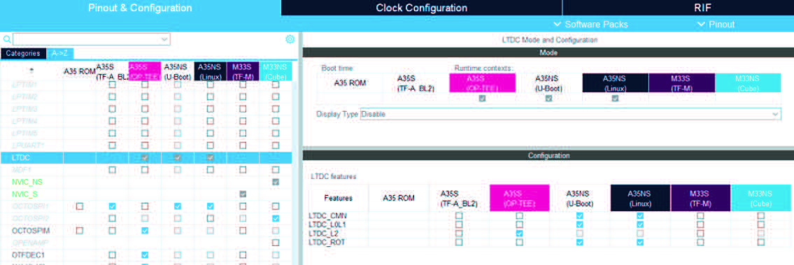The image size is (794, 265).
Task: Check OCTOSPI1 A35 ROM checkbox in list
Action: 80,206
